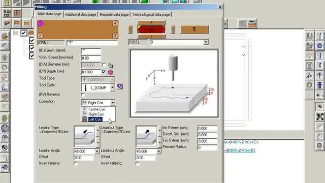Switch to the Additional data page tab
Image resolution: width=325 pixels, height=183 pixels.
[x=80, y=15]
